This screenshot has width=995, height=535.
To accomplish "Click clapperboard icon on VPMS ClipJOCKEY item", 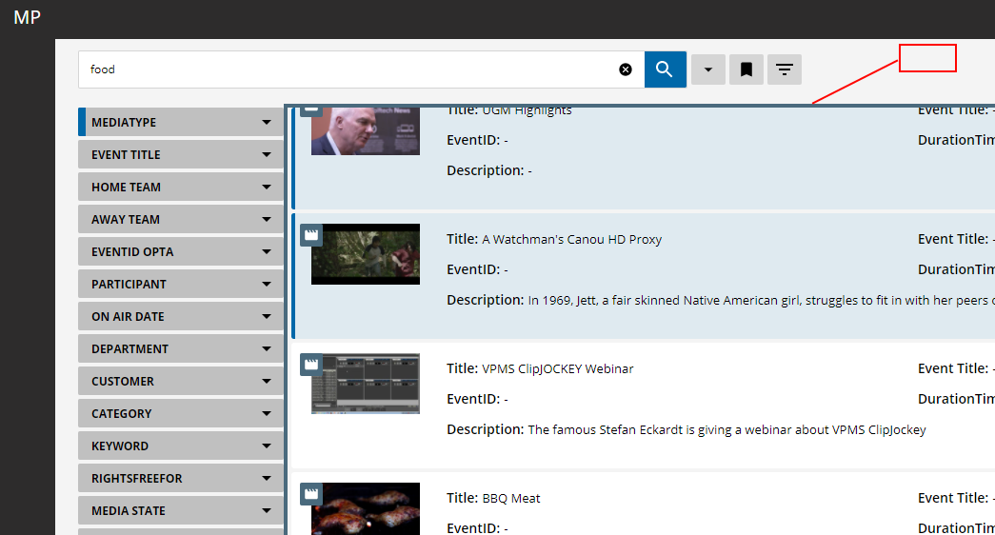I will point(311,364).
